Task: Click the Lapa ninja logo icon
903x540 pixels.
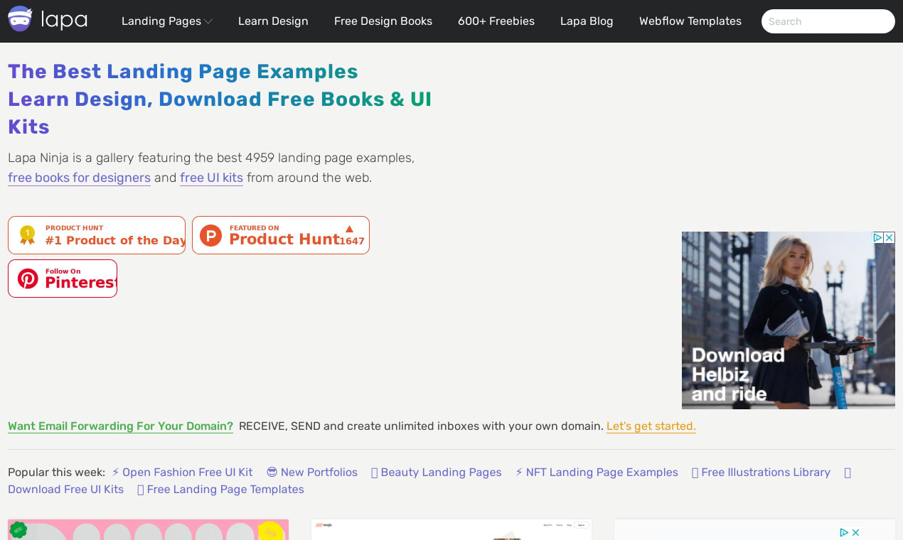Action: pyautogui.click(x=20, y=20)
